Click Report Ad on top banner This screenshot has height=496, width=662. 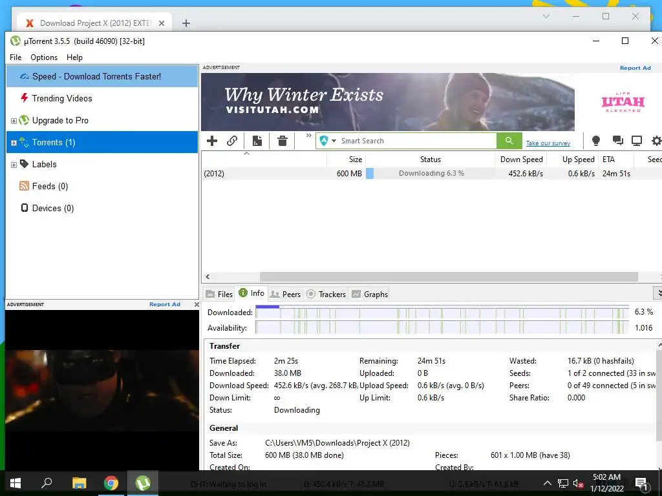[635, 68]
